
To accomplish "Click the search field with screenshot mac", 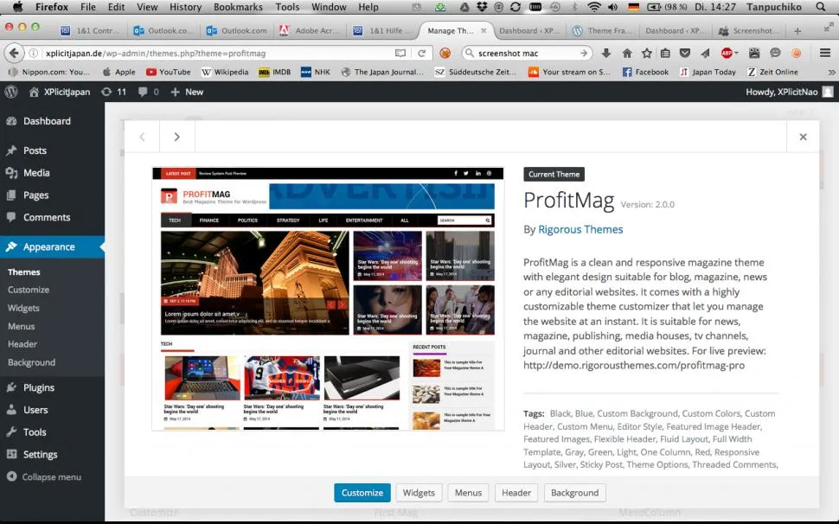I will (527, 53).
